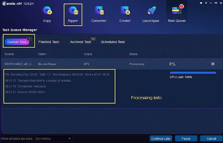This screenshot has width=223, height=143.
Task: Click the Option column header
Action: tap(42, 54)
